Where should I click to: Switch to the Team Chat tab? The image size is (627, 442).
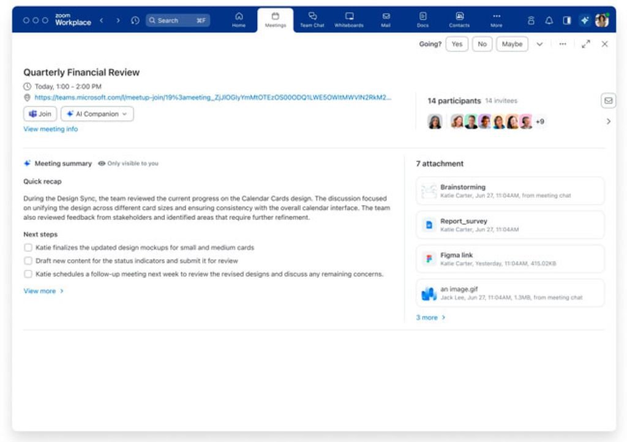(312, 20)
